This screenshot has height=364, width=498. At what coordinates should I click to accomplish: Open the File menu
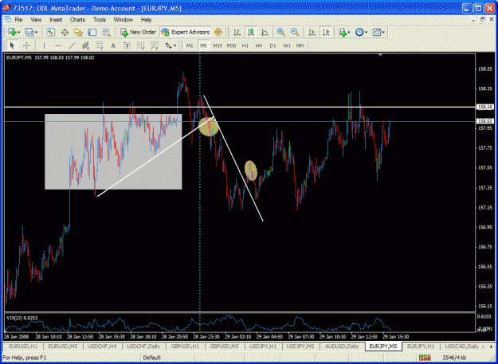18,20
